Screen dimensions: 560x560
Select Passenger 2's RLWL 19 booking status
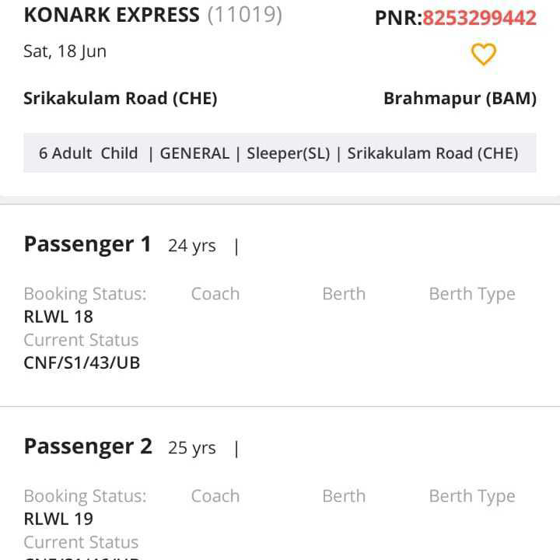58,519
